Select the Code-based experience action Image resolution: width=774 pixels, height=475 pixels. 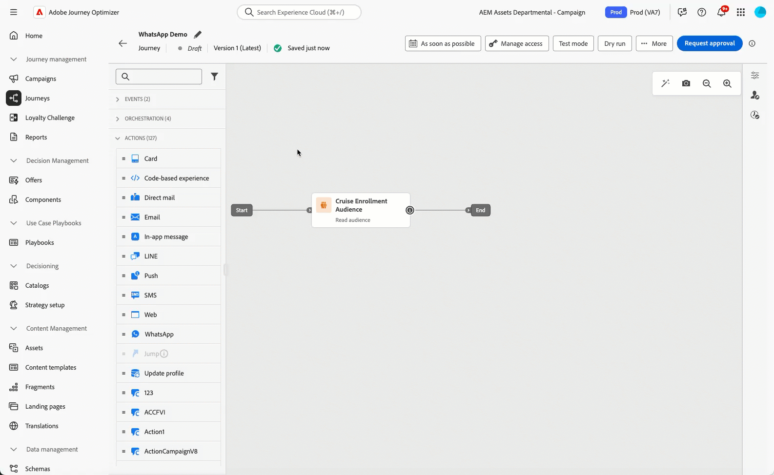coord(168,178)
